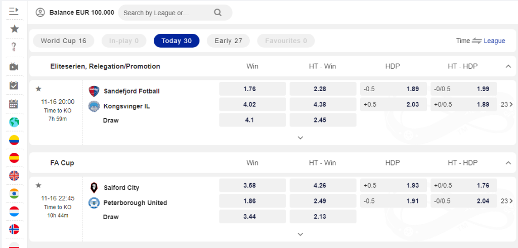
Task: Favourite the Salford City match star
Action: click(38, 186)
